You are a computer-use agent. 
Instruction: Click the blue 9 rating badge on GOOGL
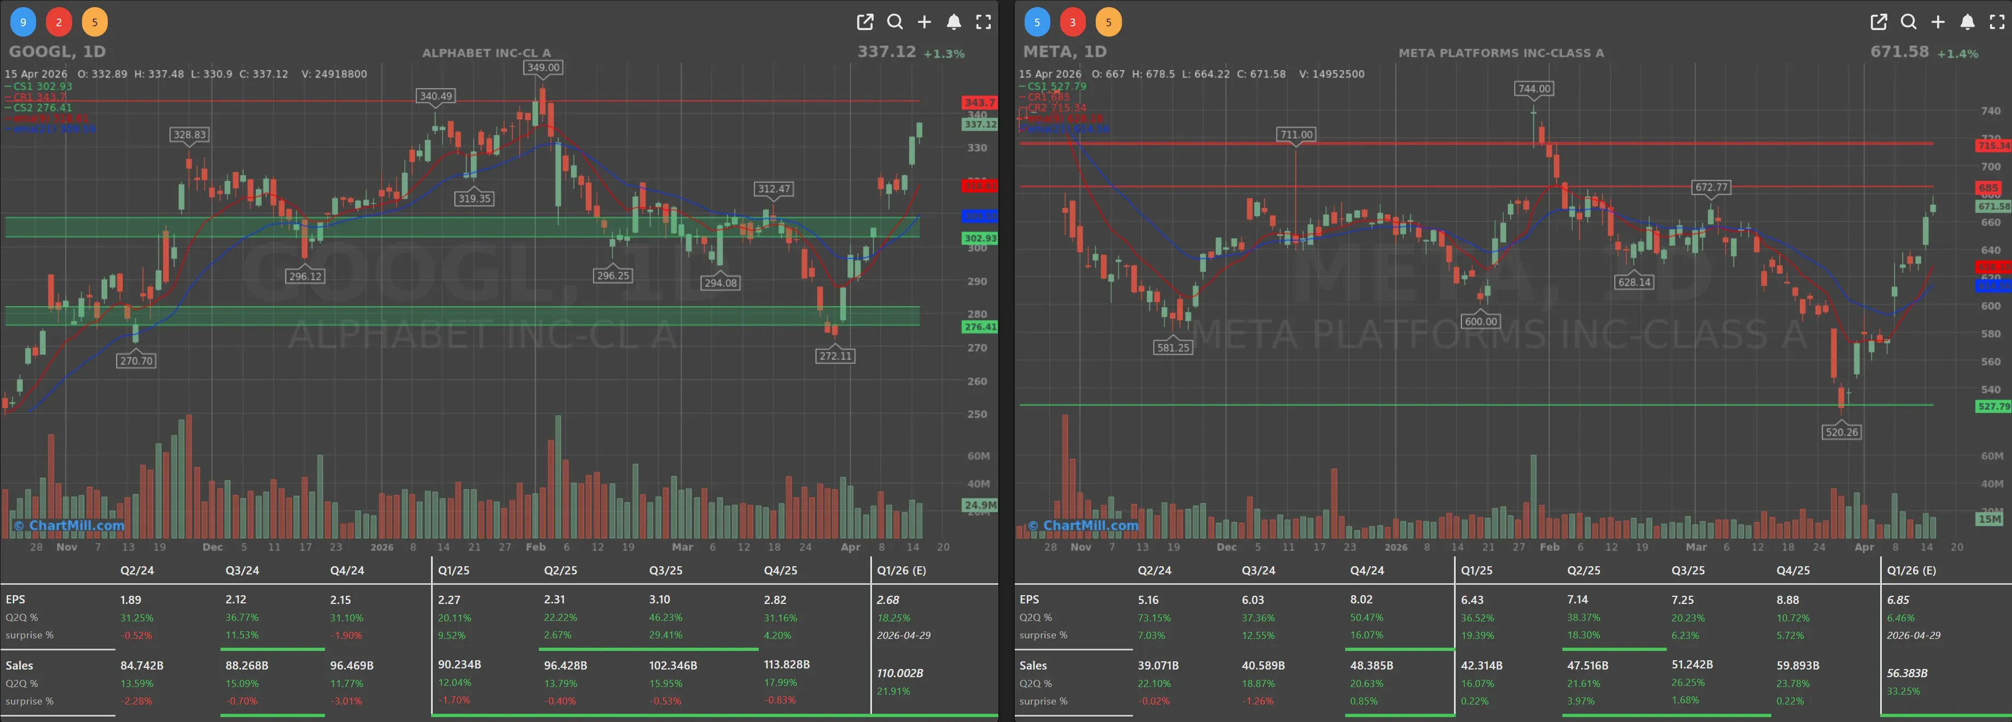(x=22, y=22)
